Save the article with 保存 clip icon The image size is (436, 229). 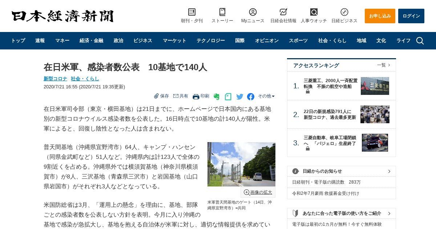157,96
